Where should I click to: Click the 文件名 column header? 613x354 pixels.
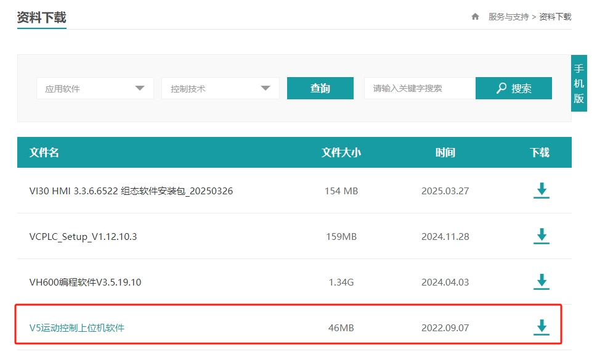tap(44, 152)
